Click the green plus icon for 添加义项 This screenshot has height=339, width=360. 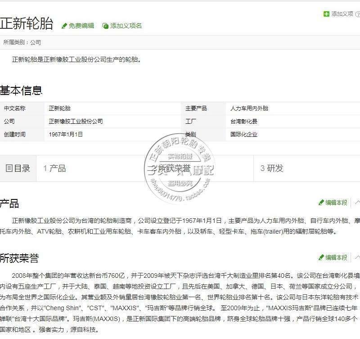(x=326, y=14)
